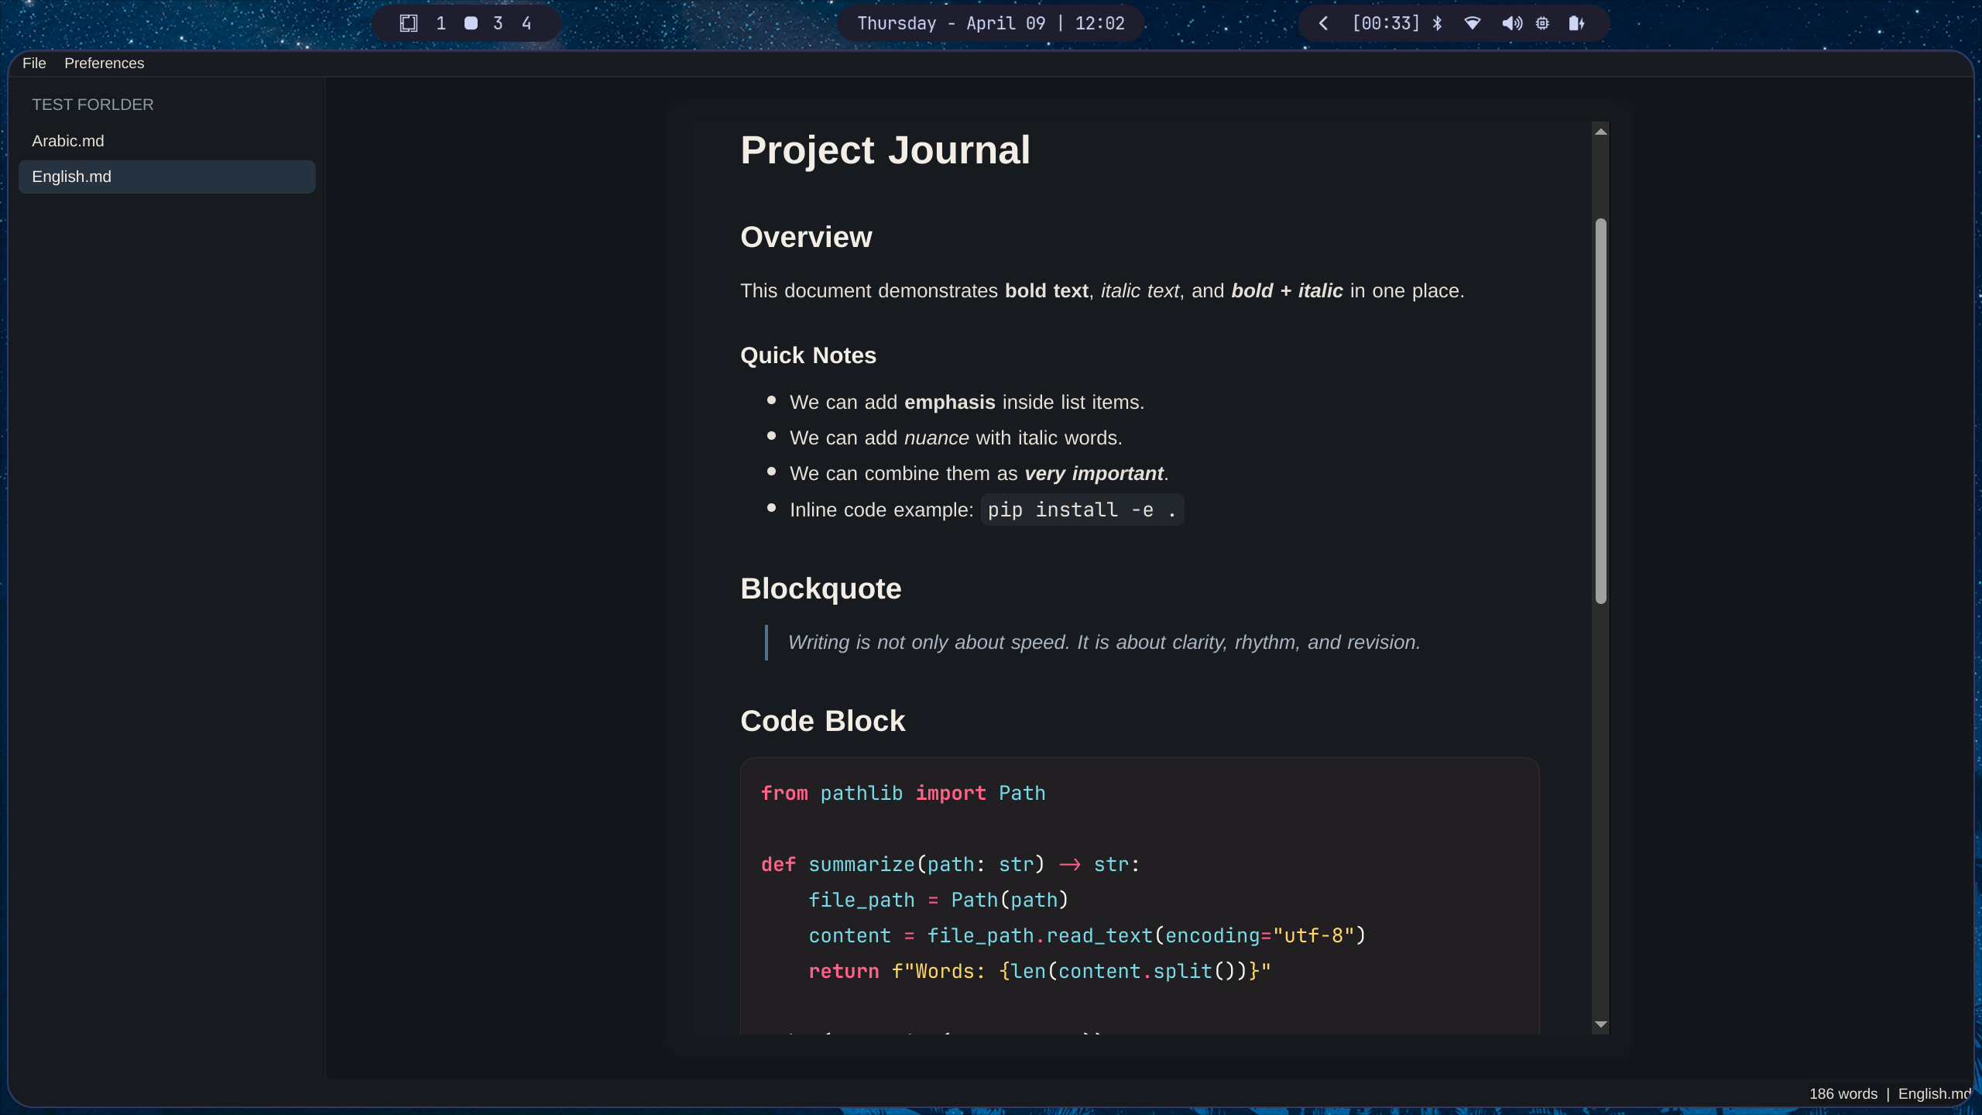Screen dimensions: 1982x1115
Task: Click the 186 words counter in the status bar
Action: 1846,1093
